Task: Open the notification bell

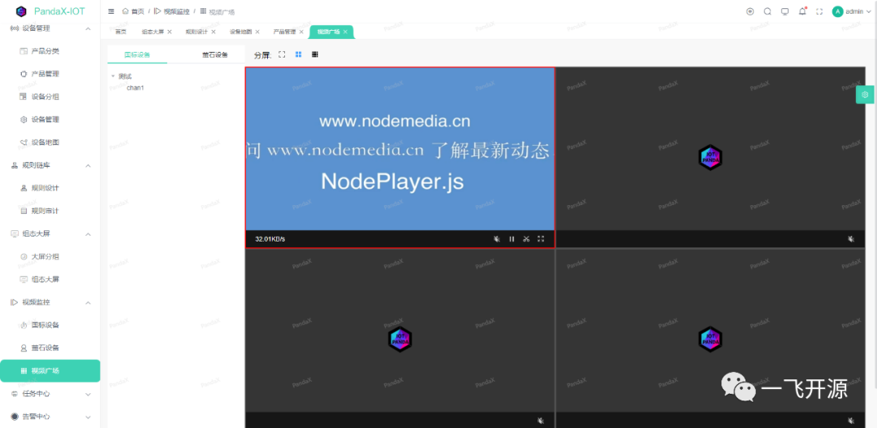Action: 802,11
